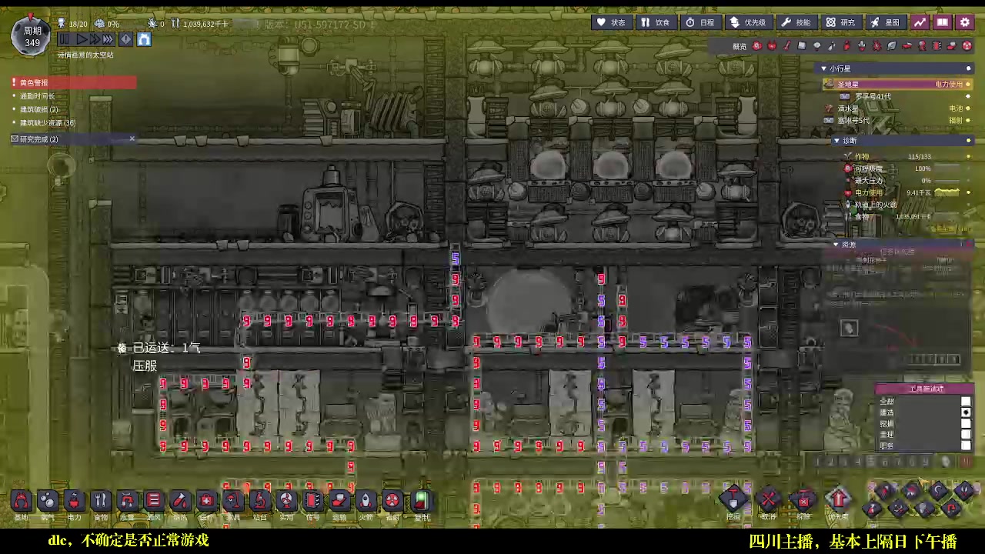This screenshot has width=985, height=554.
Task: Click the cycle 349 周期 clock
Action: 32,35
